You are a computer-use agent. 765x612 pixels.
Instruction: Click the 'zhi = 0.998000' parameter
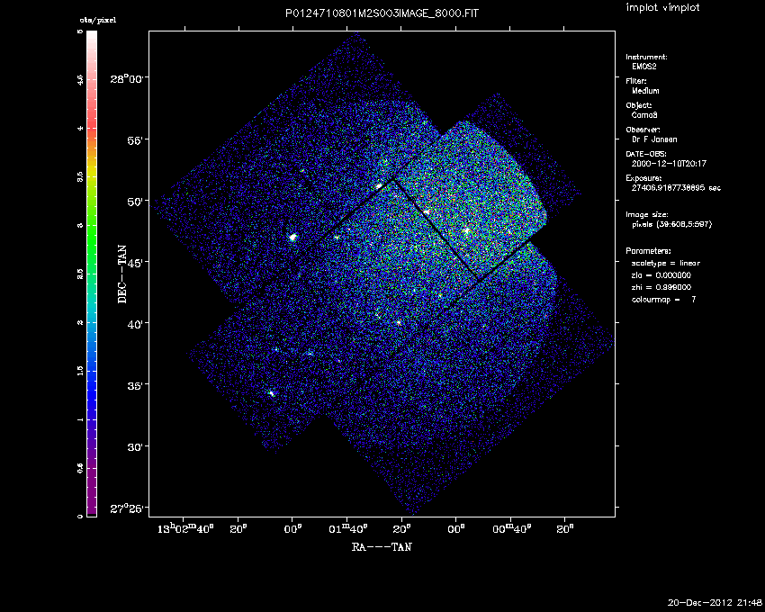tap(661, 287)
